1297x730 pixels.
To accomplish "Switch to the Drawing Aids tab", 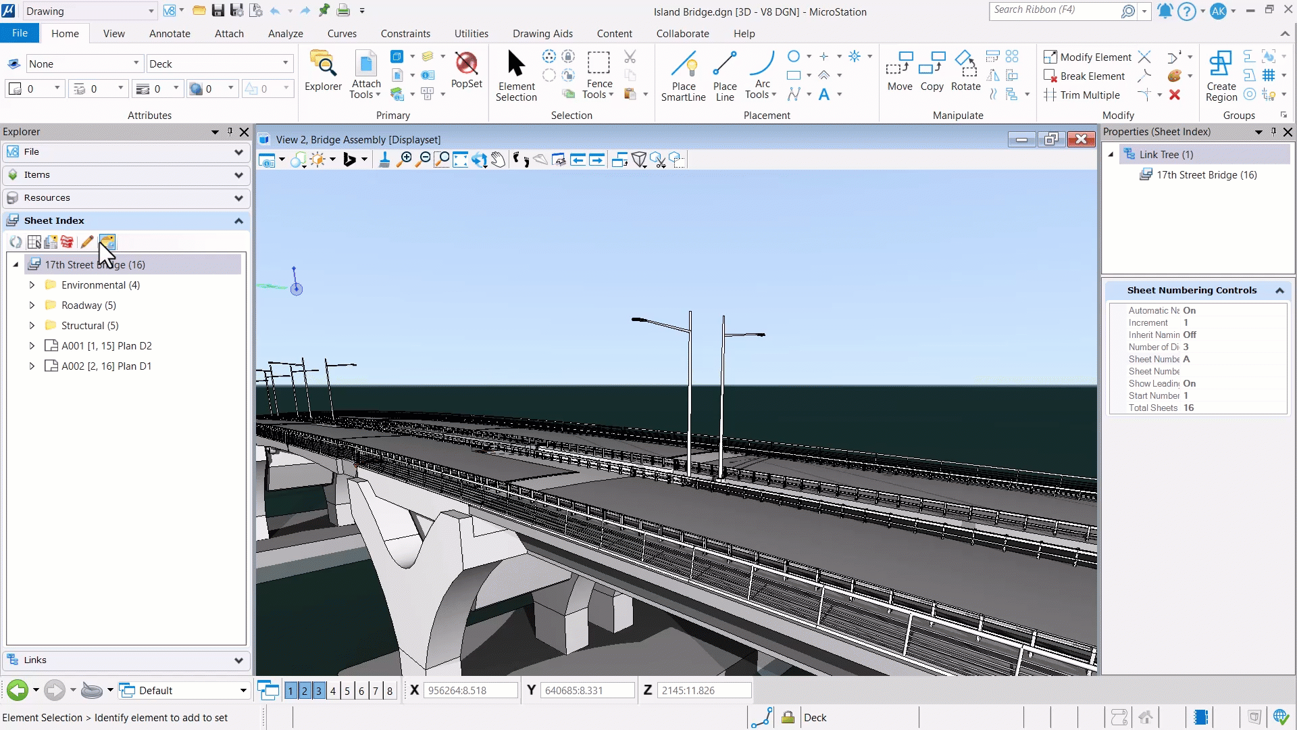I will click(x=542, y=33).
